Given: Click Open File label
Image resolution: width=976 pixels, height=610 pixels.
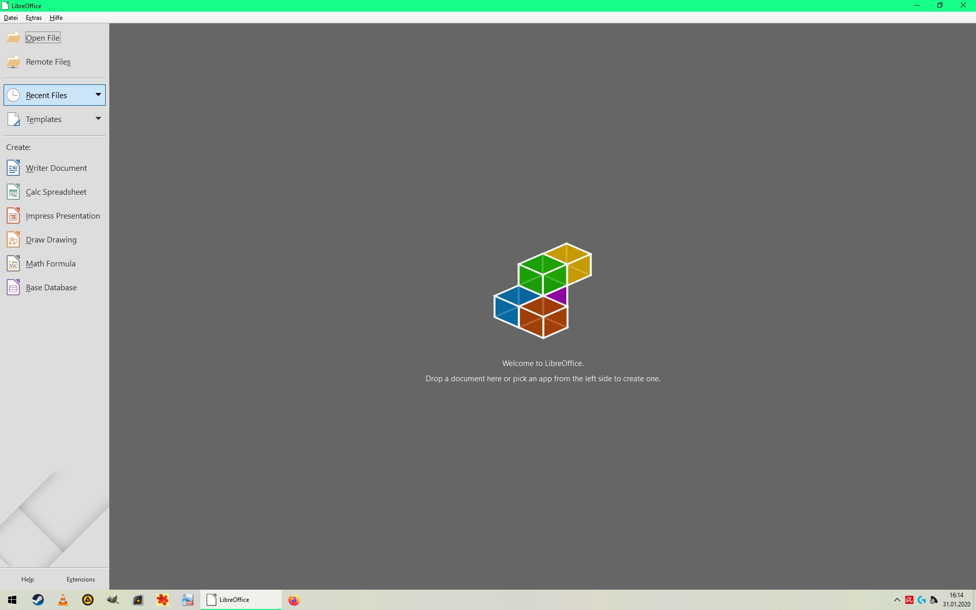Looking at the screenshot, I should coord(43,38).
